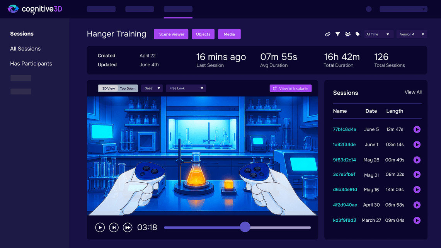Open session link d6a34e91d
The width and height of the screenshot is (441, 248).
pyautogui.click(x=345, y=190)
